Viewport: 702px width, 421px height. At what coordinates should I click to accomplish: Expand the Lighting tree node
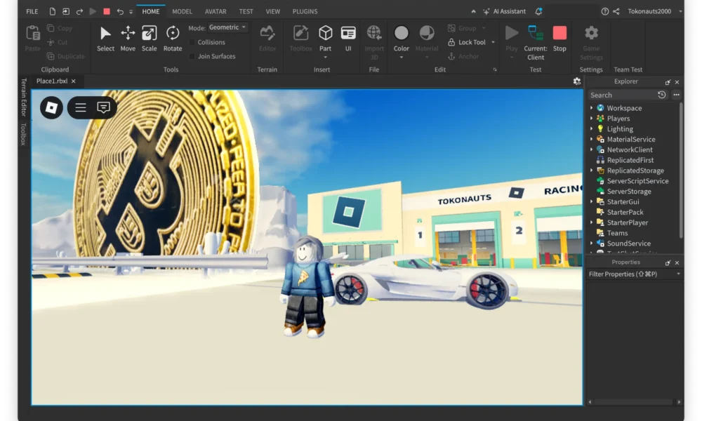coord(591,129)
